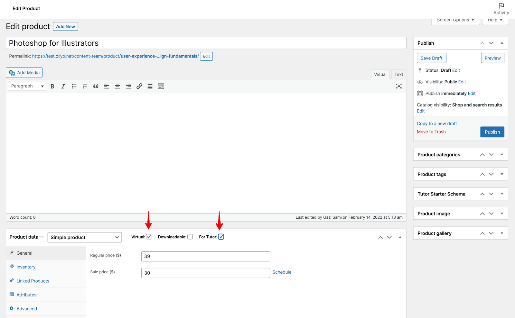Click in the product title field

[206, 43]
